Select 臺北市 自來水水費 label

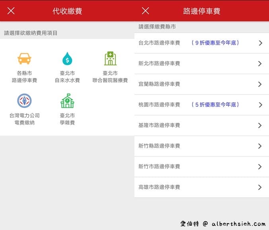67,77
